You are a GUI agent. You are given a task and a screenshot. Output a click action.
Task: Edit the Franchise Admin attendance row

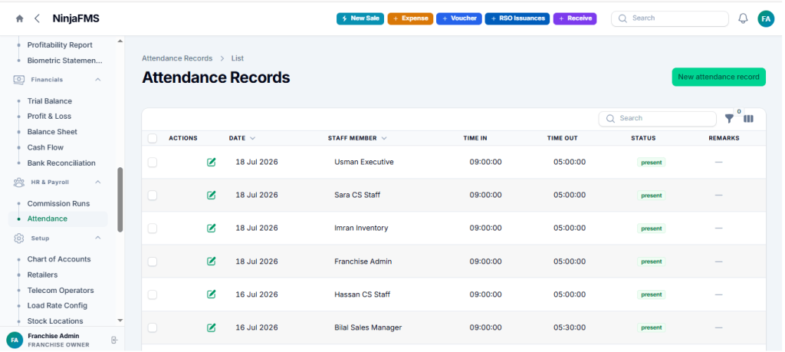click(212, 262)
